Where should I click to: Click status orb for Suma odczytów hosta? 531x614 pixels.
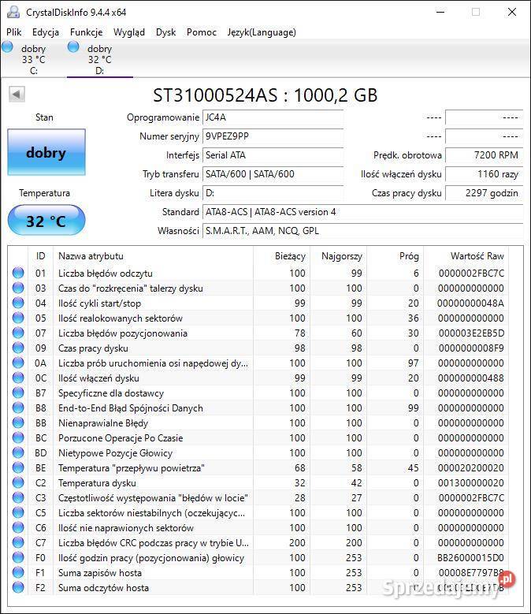[18, 587]
